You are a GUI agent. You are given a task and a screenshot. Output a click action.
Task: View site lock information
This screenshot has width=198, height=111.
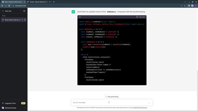point(13,6)
